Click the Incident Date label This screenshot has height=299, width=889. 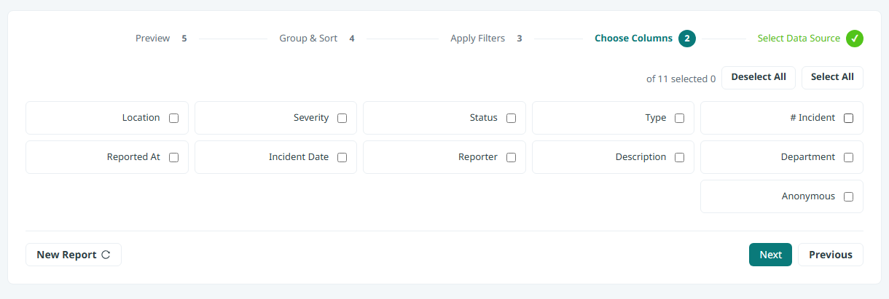(x=299, y=157)
